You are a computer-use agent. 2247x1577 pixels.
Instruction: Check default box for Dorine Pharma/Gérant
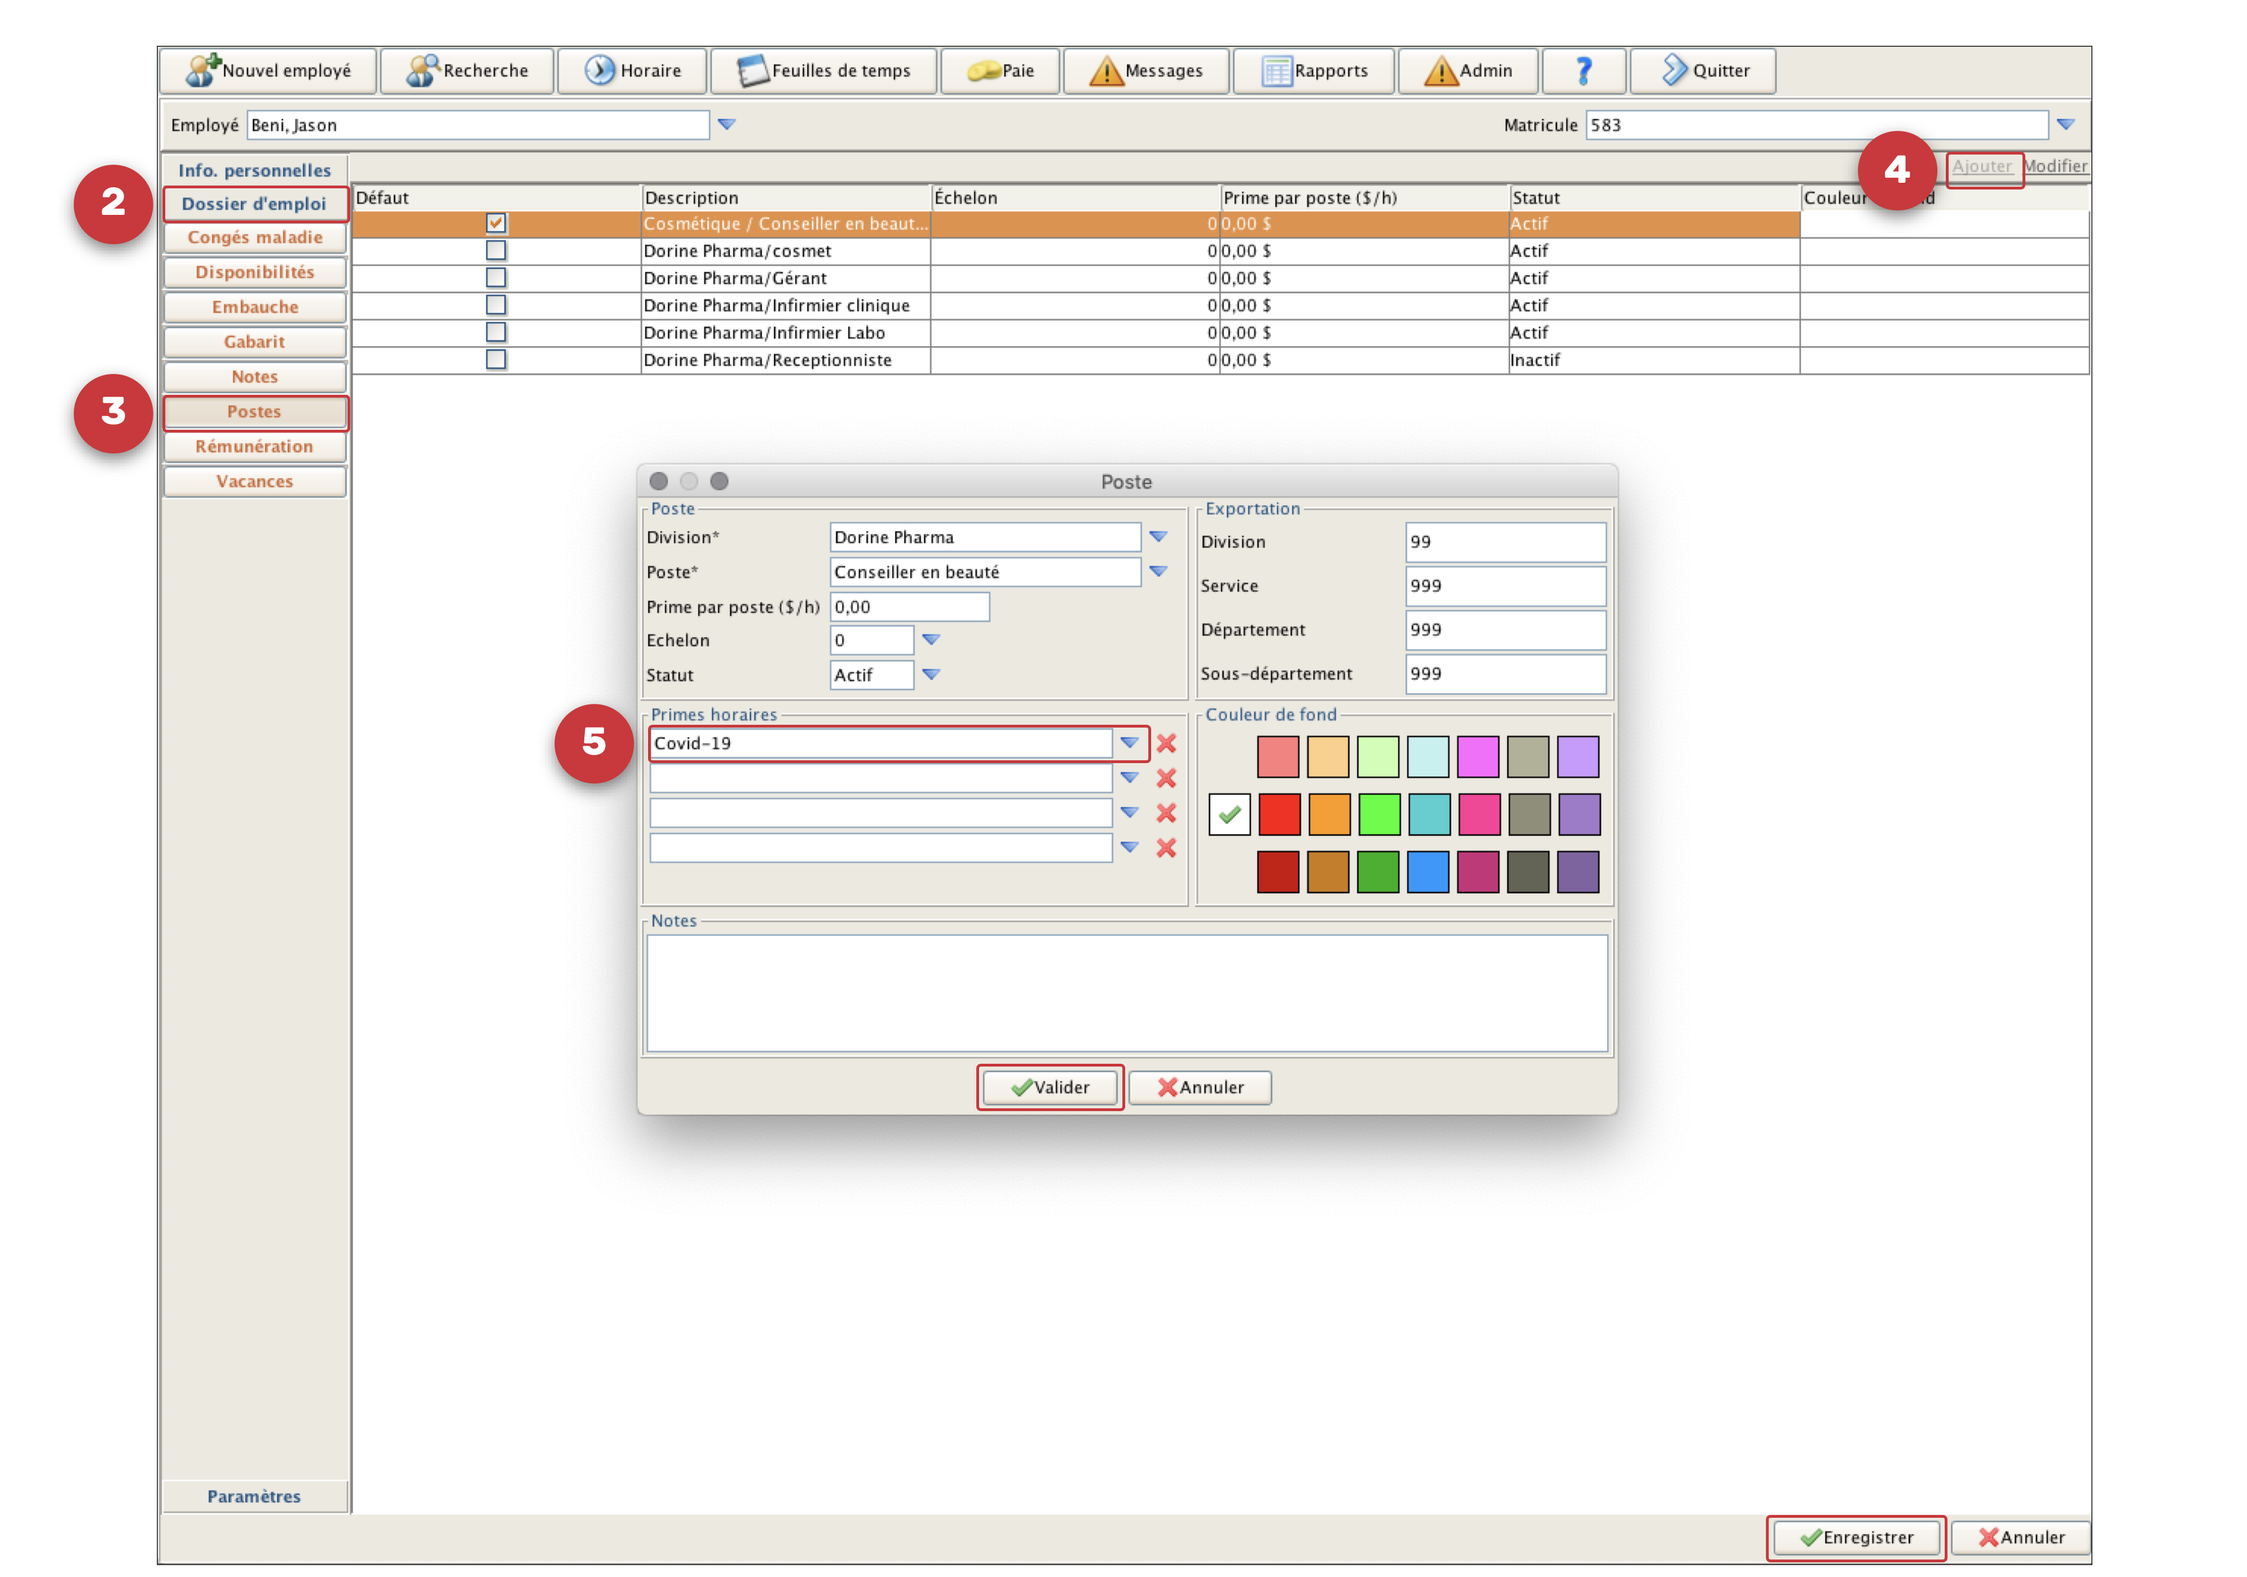click(x=496, y=278)
